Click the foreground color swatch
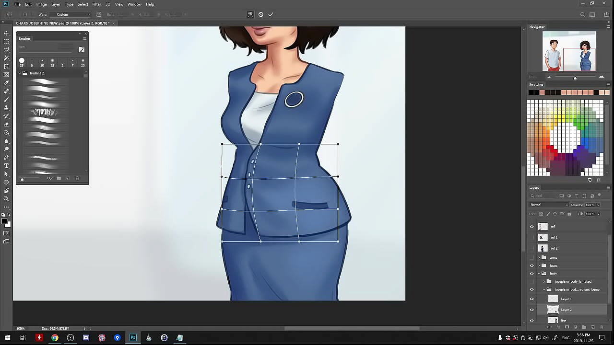 [4, 221]
